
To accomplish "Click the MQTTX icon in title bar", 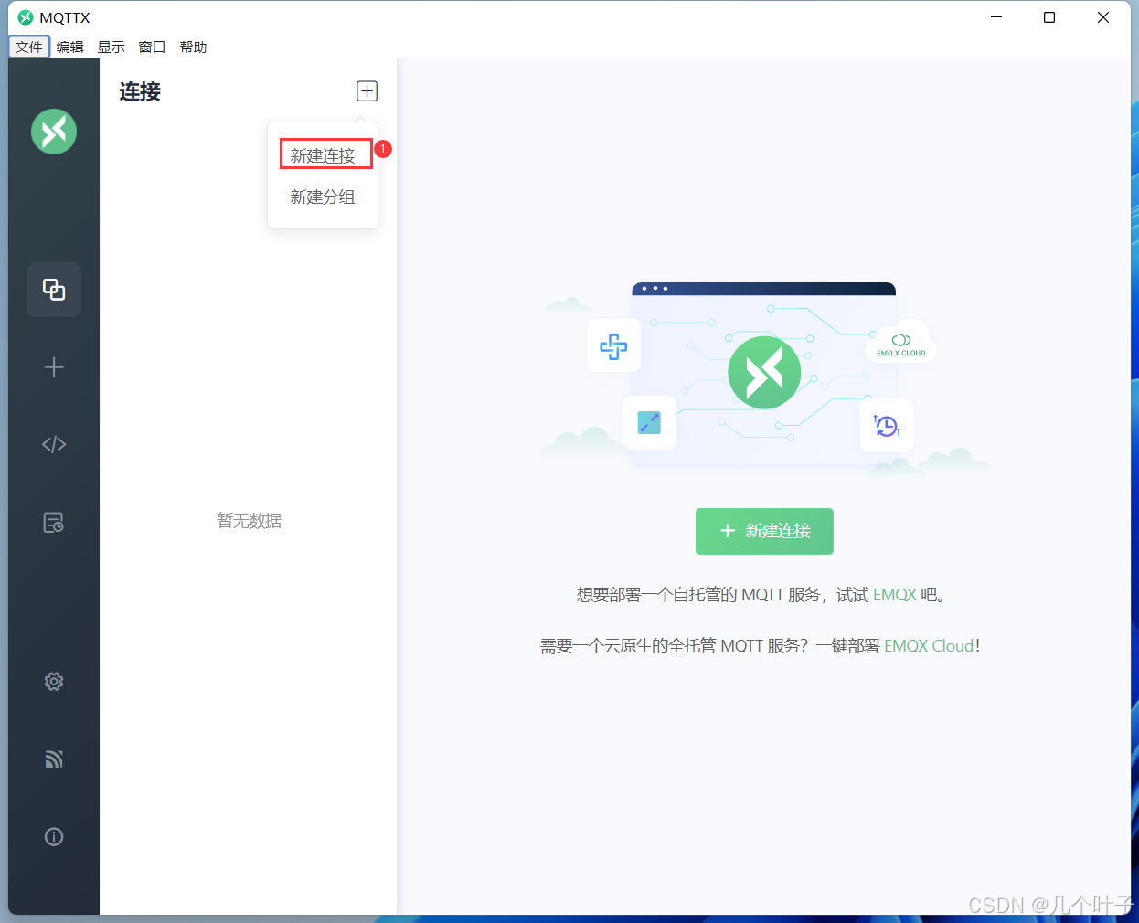I will pyautogui.click(x=26, y=17).
